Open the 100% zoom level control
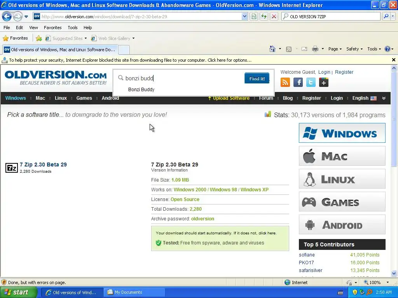The width and height of the screenshot is (398, 298). [376, 282]
